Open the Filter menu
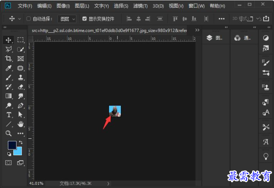 140,6
